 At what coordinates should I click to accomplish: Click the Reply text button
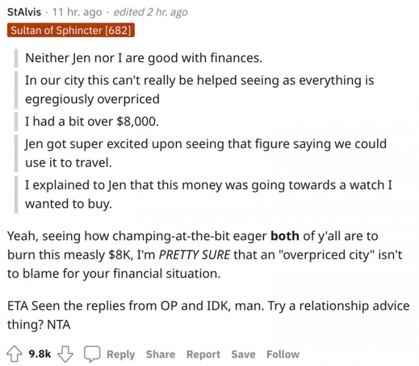tap(120, 354)
